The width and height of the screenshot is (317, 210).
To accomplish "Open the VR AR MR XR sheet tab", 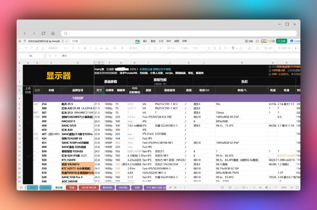I will coord(89,187).
